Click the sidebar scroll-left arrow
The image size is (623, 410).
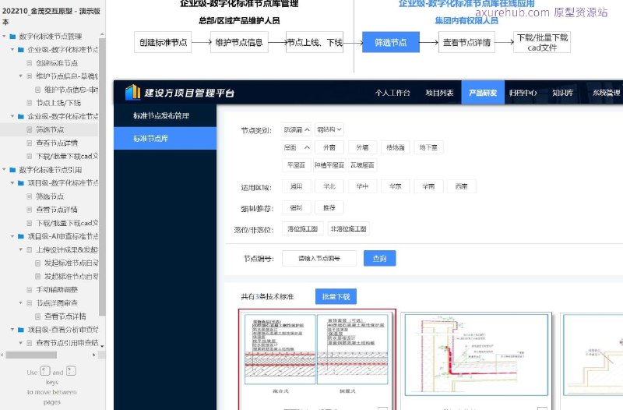point(2,355)
